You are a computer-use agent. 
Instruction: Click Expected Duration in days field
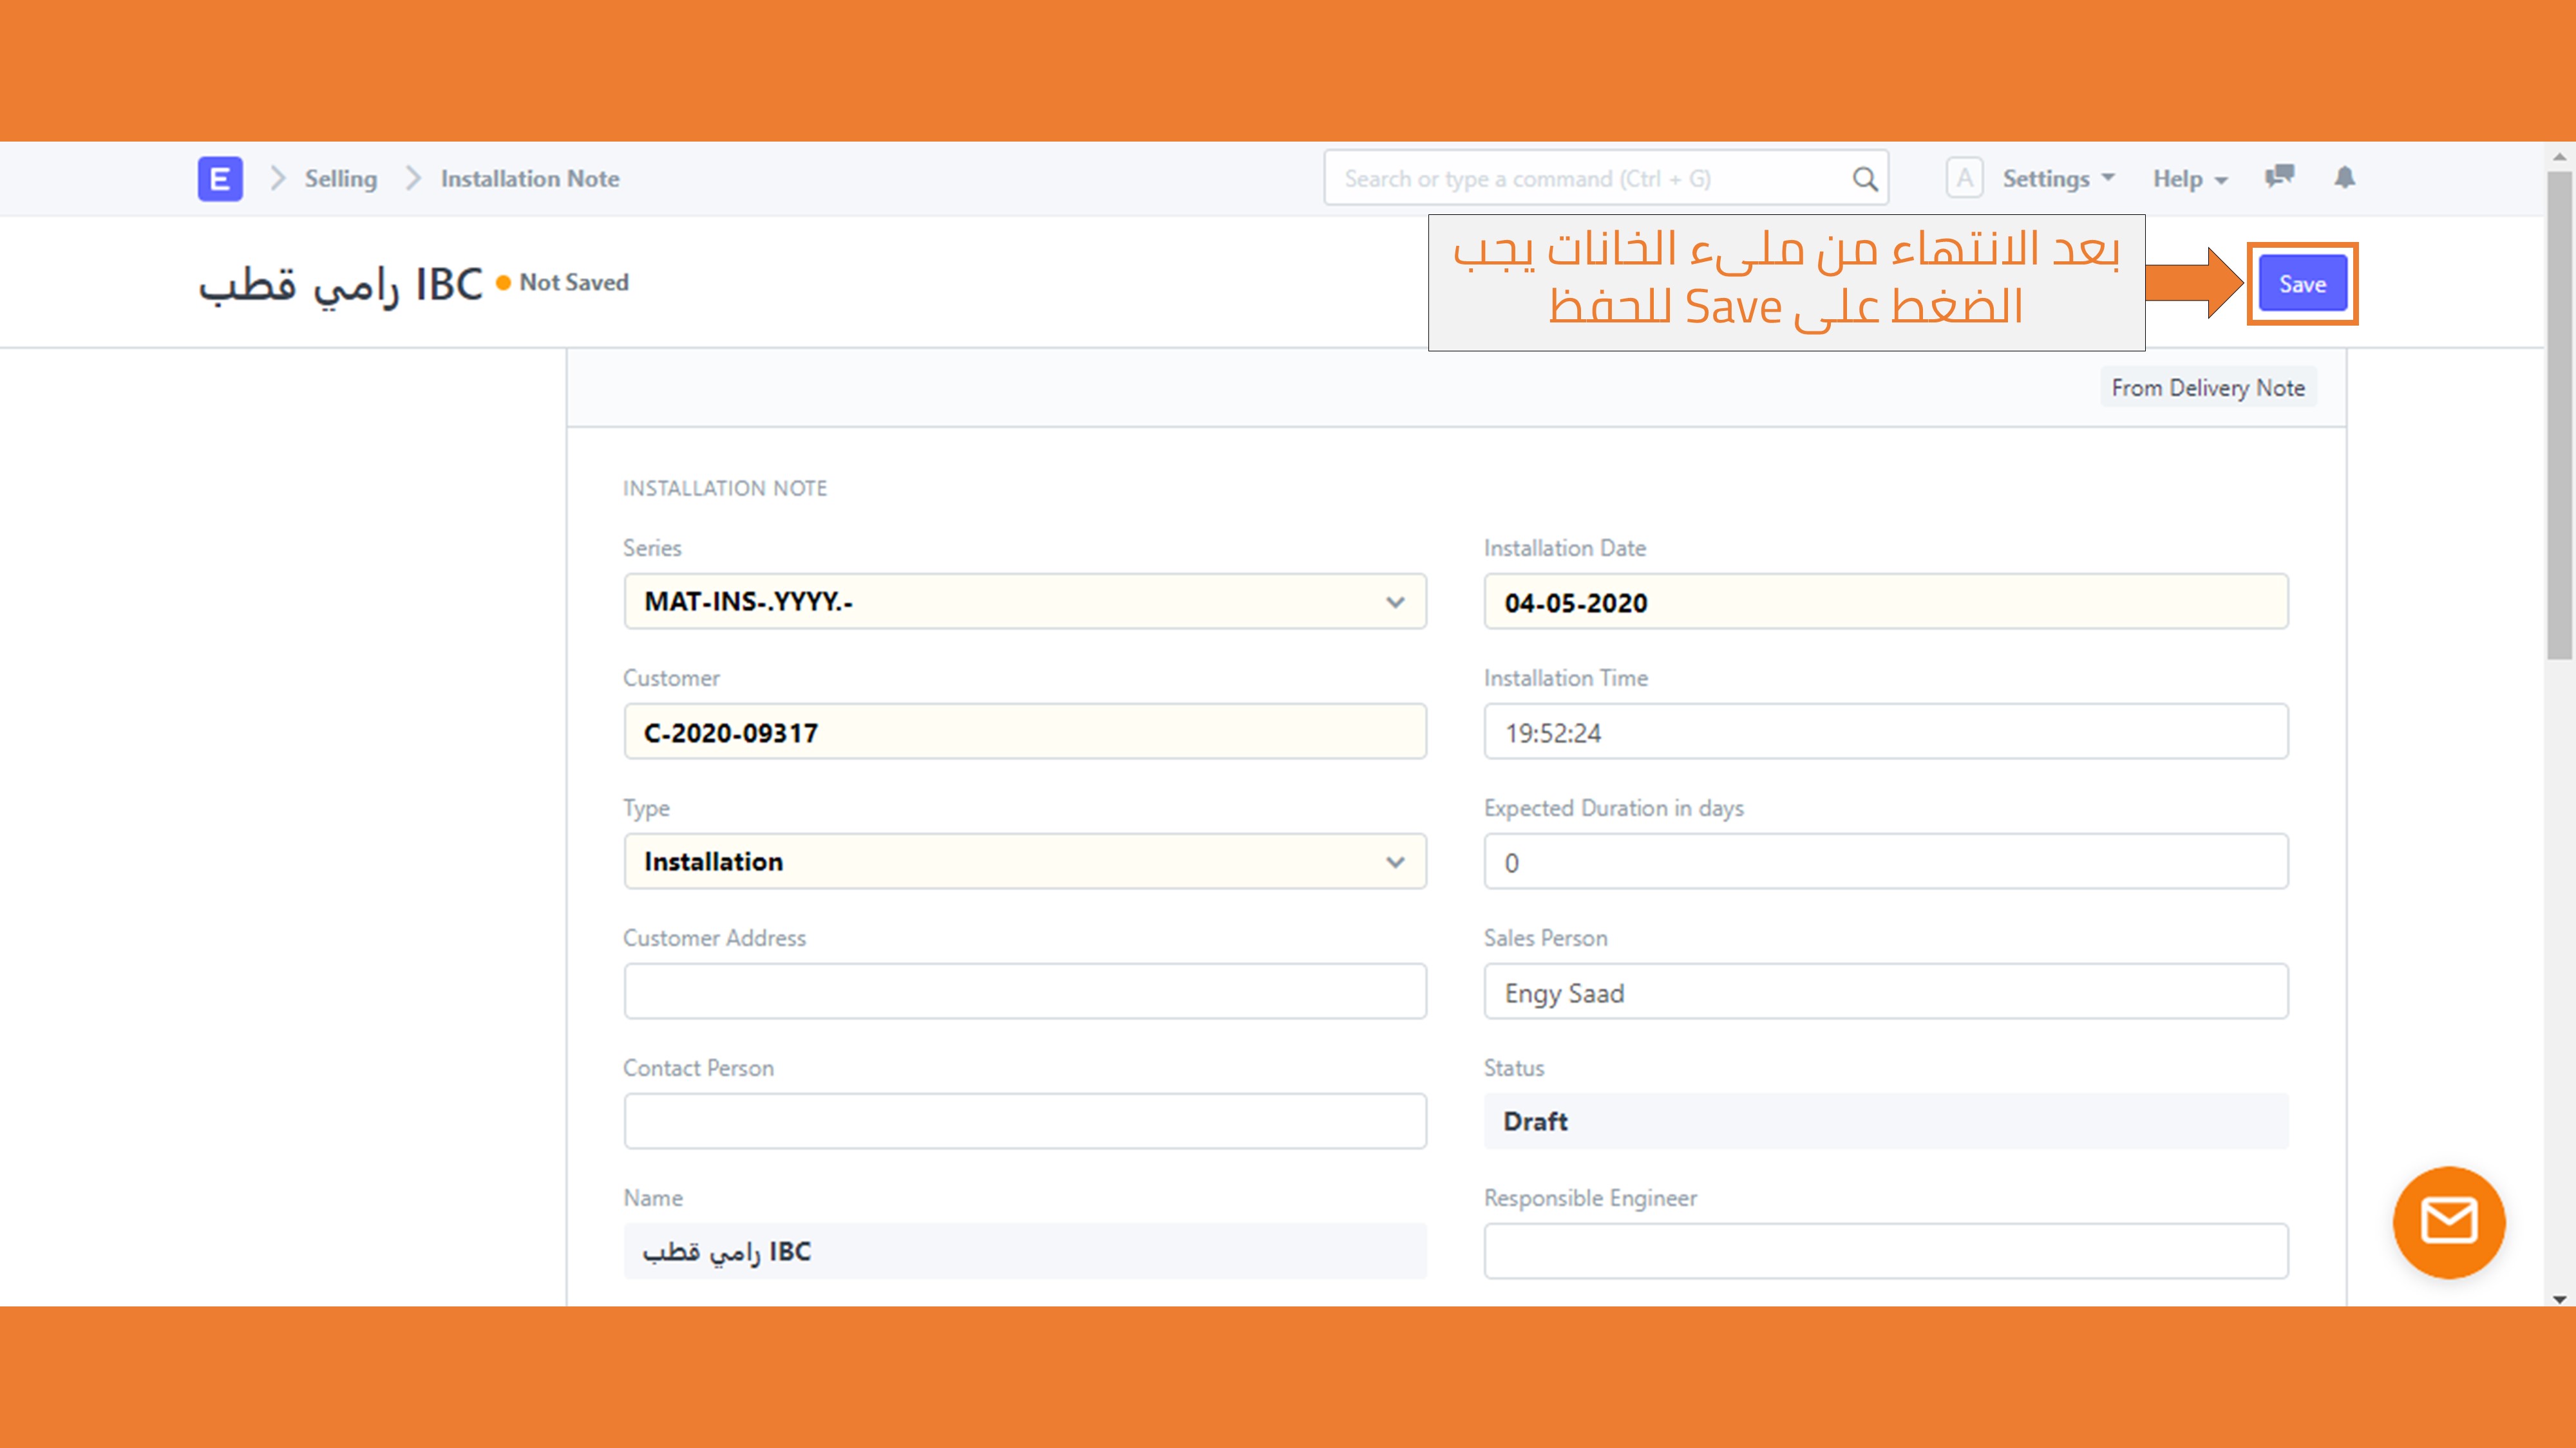[1886, 862]
